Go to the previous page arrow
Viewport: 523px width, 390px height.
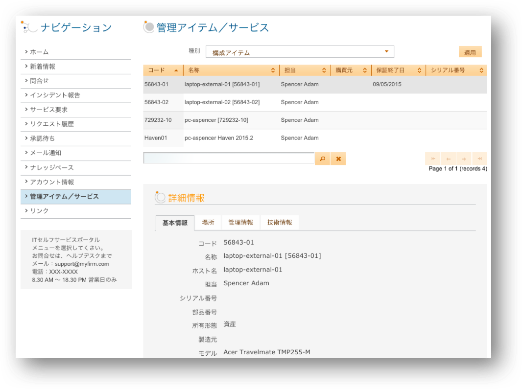tap(448, 159)
